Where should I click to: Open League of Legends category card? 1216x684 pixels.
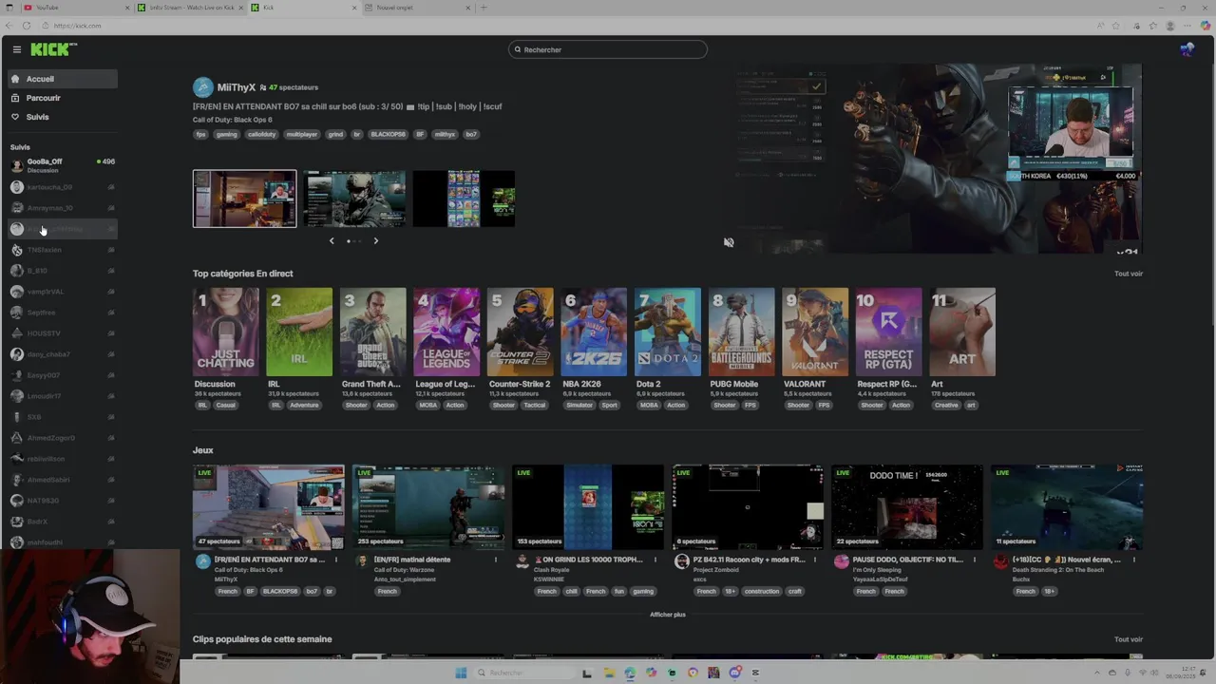tap(446, 332)
